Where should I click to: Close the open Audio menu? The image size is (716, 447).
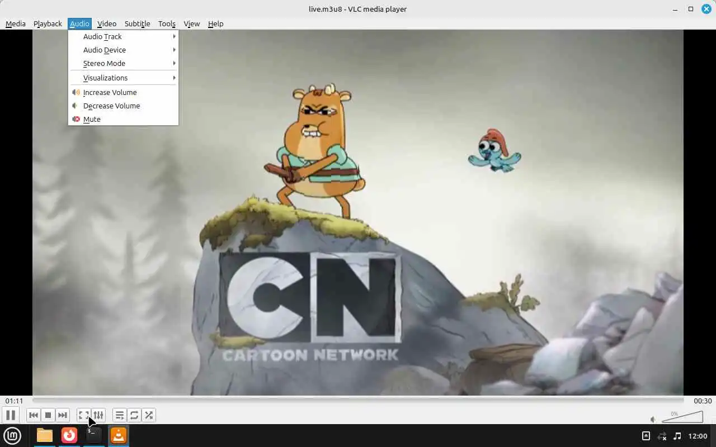(x=79, y=23)
